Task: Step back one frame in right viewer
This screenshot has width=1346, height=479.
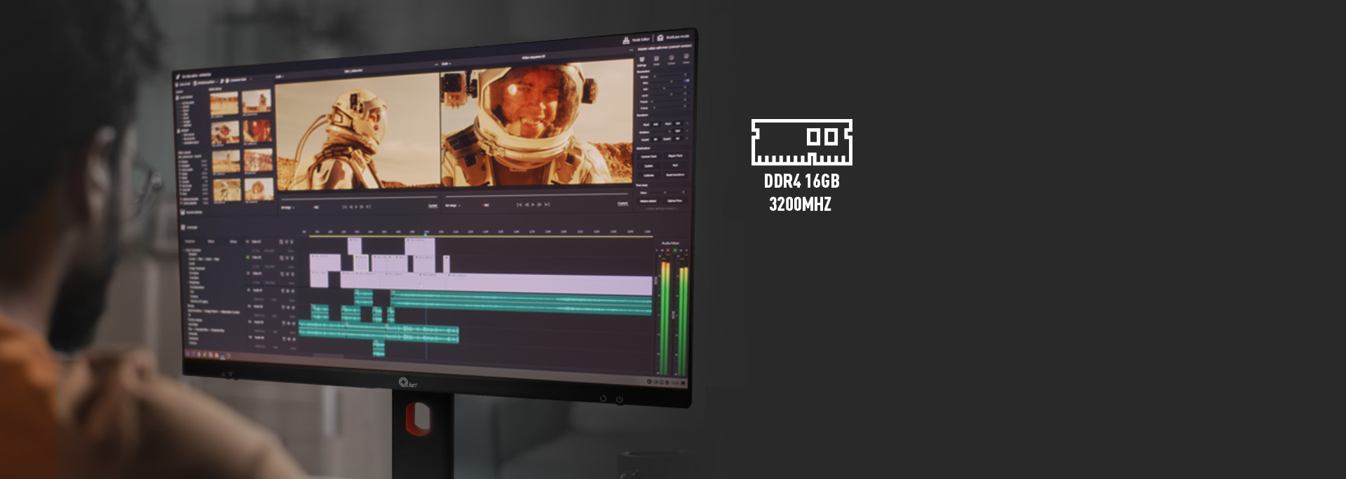Action: click(x=526, y=204)
